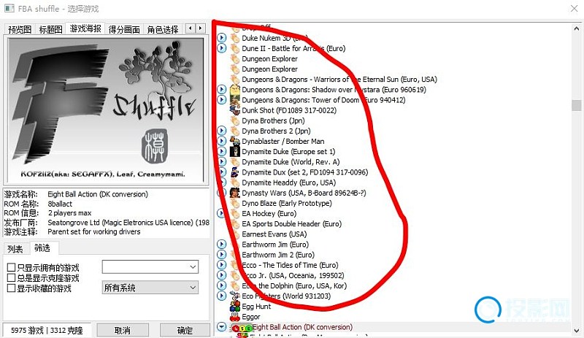The height and width of the screenshot is (338, 584).
Task: Select Earnest Evans (USA) in the list
Action: 274,234
